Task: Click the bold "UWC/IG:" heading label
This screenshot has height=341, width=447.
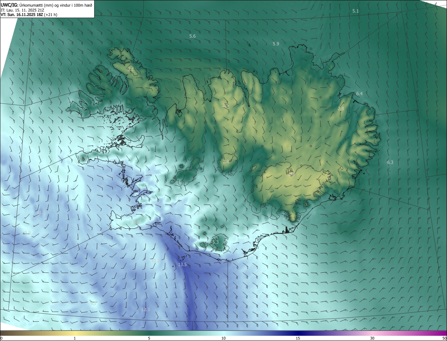Action: (9, 5)
